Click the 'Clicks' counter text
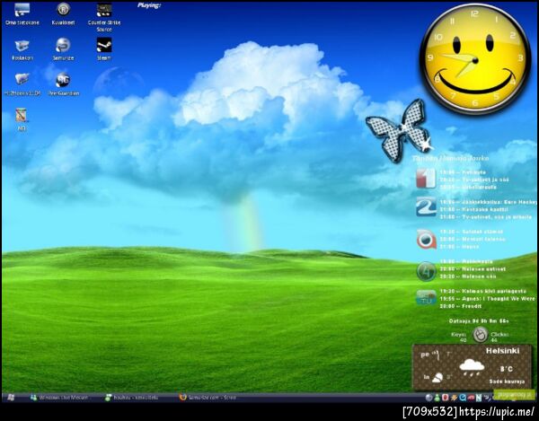The height and width of the screenshot is (421, 539). [499, 337]
